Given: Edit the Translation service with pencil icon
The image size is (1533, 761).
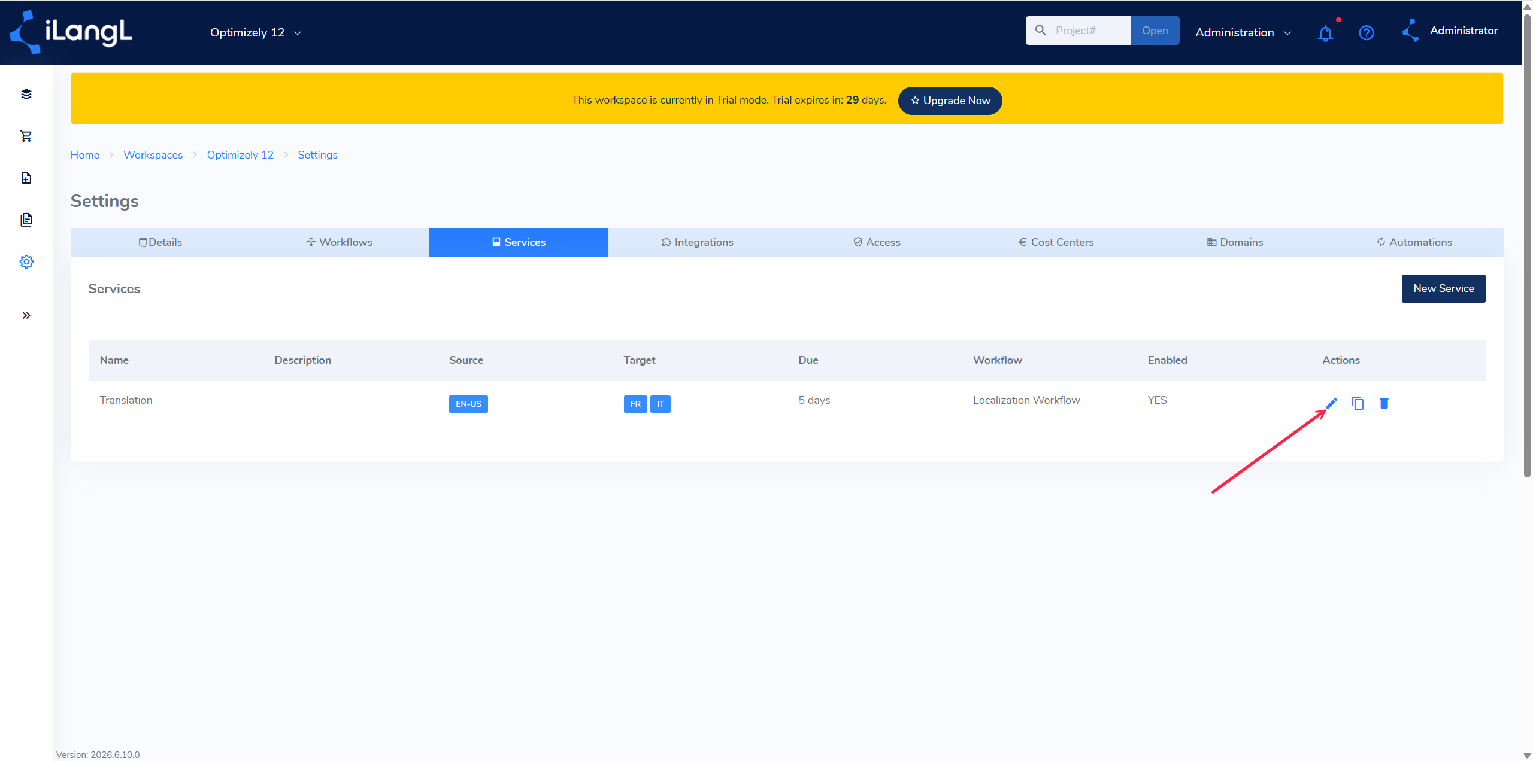Looking at the screenshot, I should [x=1331, y=403].
